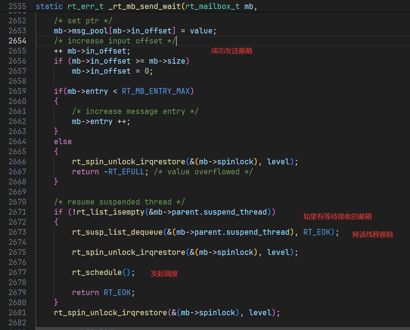Viewport: 410px width, 330px height.
Task: Click line number 2659
Action: (x=17, y=91)
